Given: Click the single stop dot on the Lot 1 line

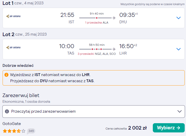Looking at the screenshot, I should [x=97, y=18].
